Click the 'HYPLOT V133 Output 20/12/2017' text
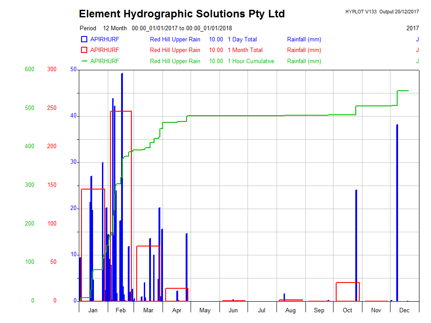This screenshot has height=323, width=431. click(382, 12)
